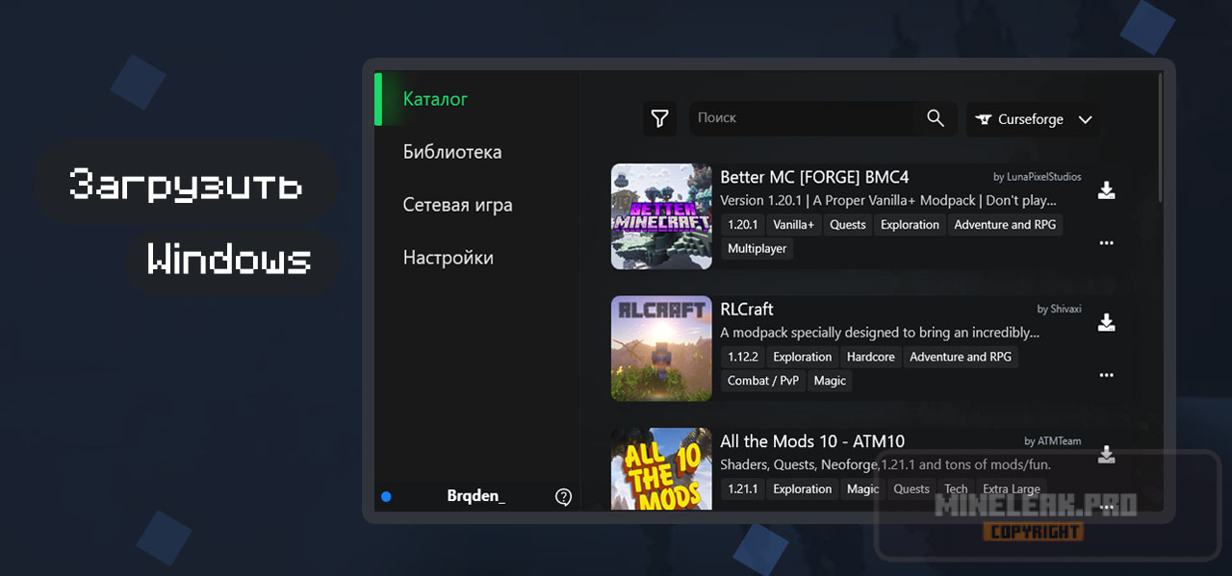Open the Библиотека section
Viewport: 1232px width, 576px height.
point(452,152)
